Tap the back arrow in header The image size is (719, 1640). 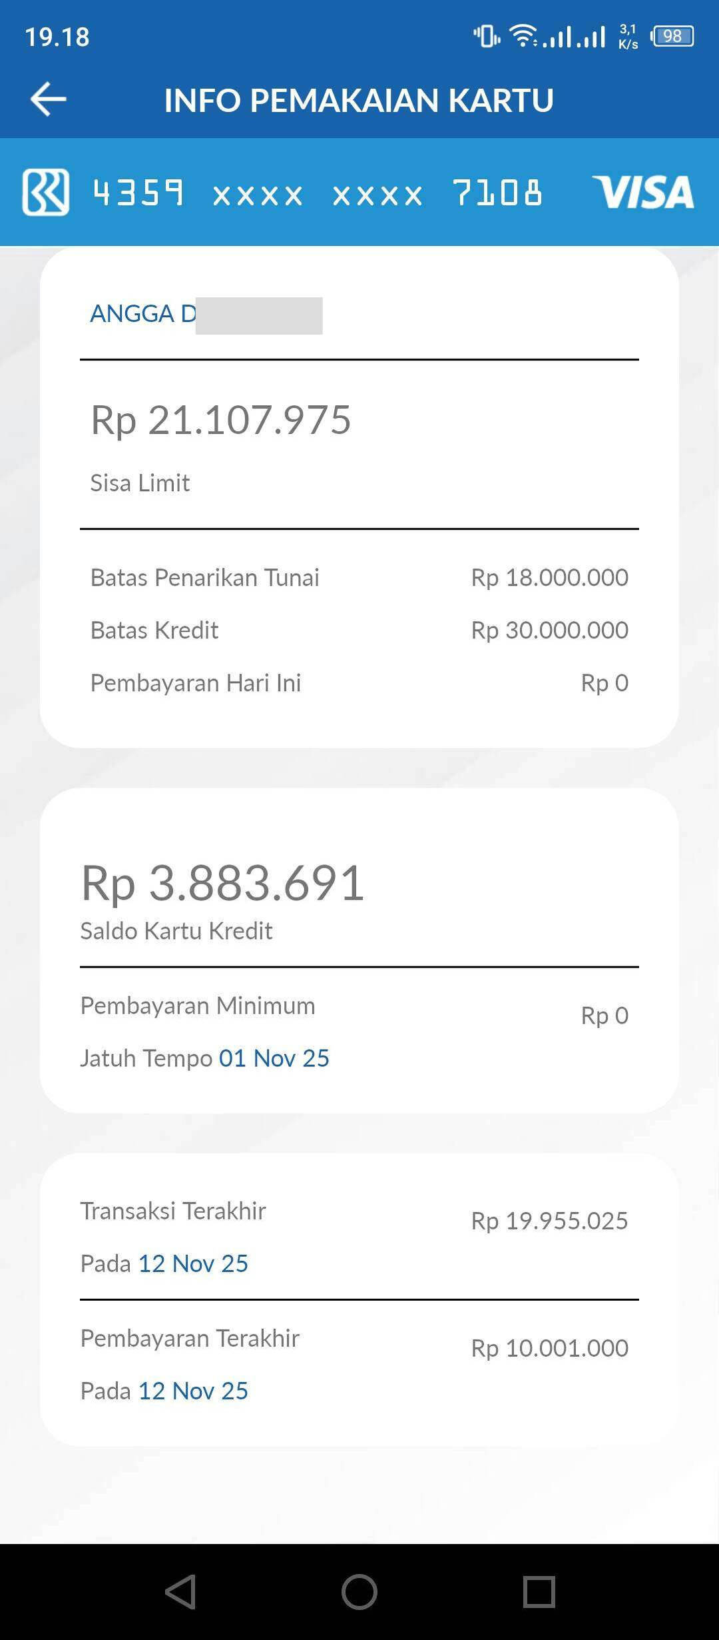(48, 99)
